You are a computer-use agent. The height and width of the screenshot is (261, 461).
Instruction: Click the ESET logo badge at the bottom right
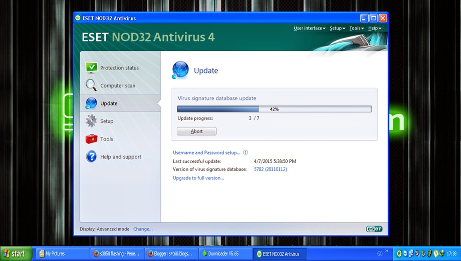pos(374,229)
